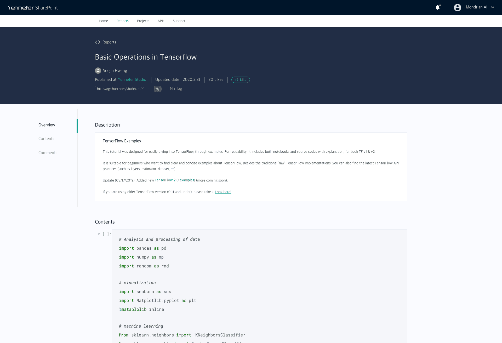Toggle the Like on this report

point(241,80)
